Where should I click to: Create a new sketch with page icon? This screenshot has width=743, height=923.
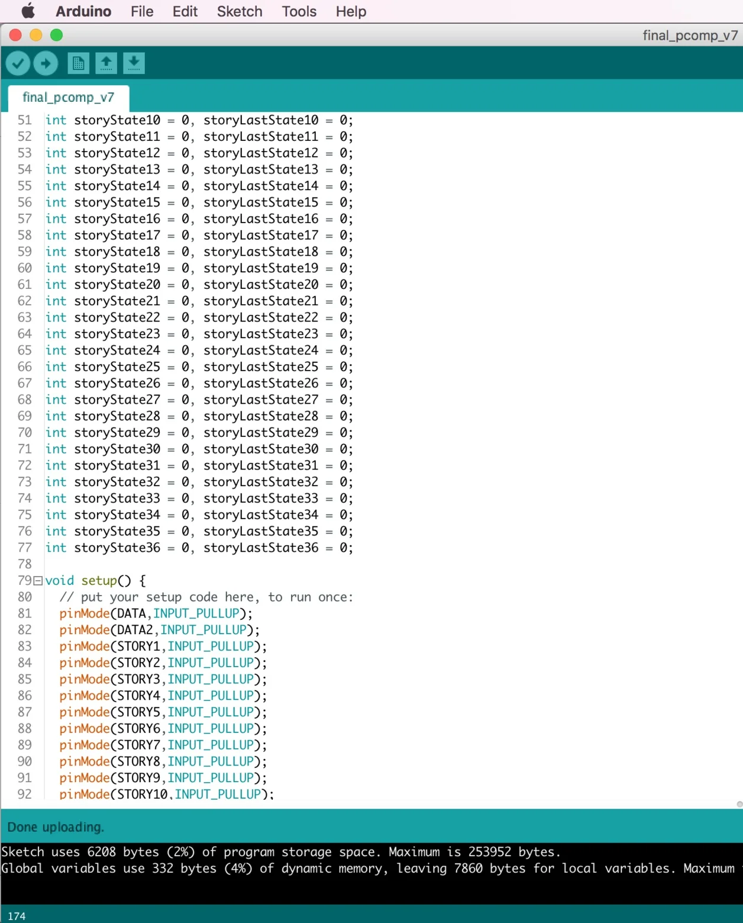[x=78, y=63]
